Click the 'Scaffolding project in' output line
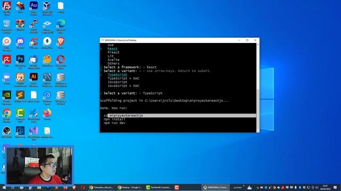 click(164, 101)
